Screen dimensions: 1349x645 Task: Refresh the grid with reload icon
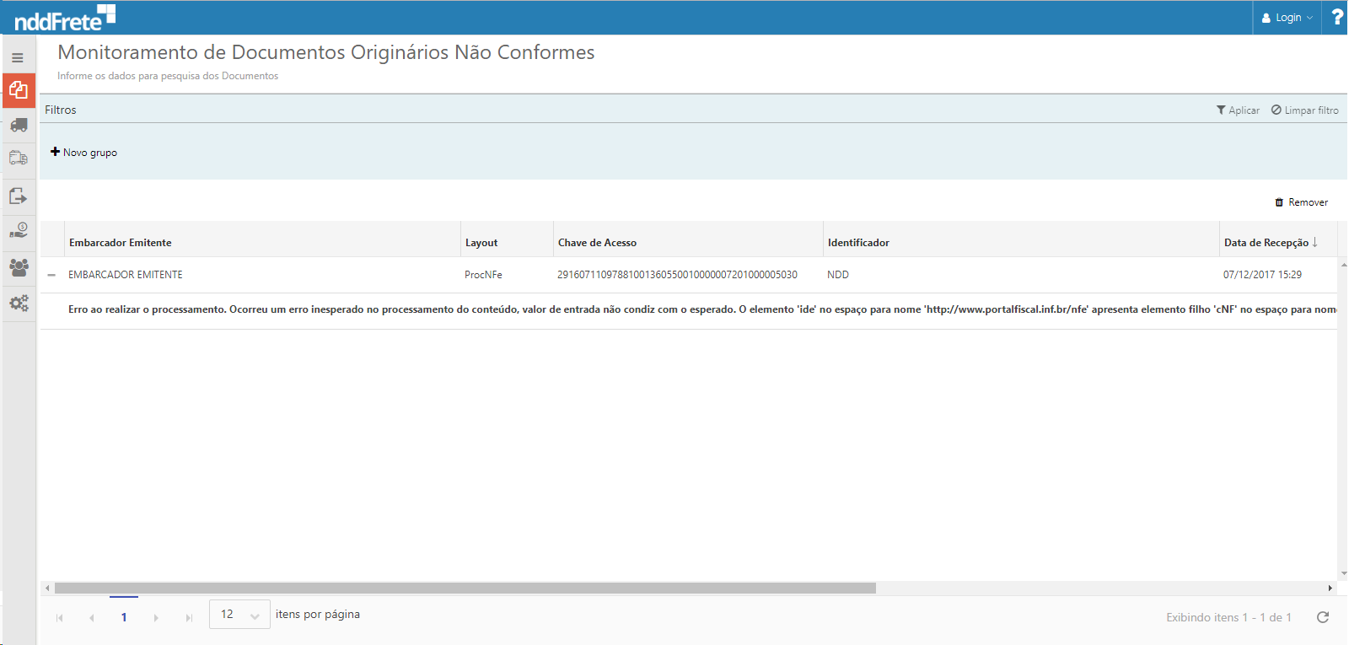[x=1323, y=617]
